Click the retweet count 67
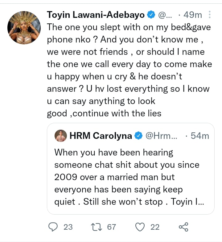Viewport: 222px width, 242px height. (x=111, y=227)
